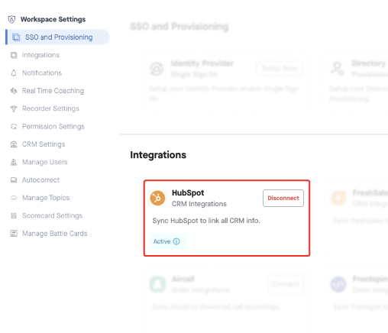Open Manage Battle Cards
Viewport: 388px width, 333px height.
55,234
